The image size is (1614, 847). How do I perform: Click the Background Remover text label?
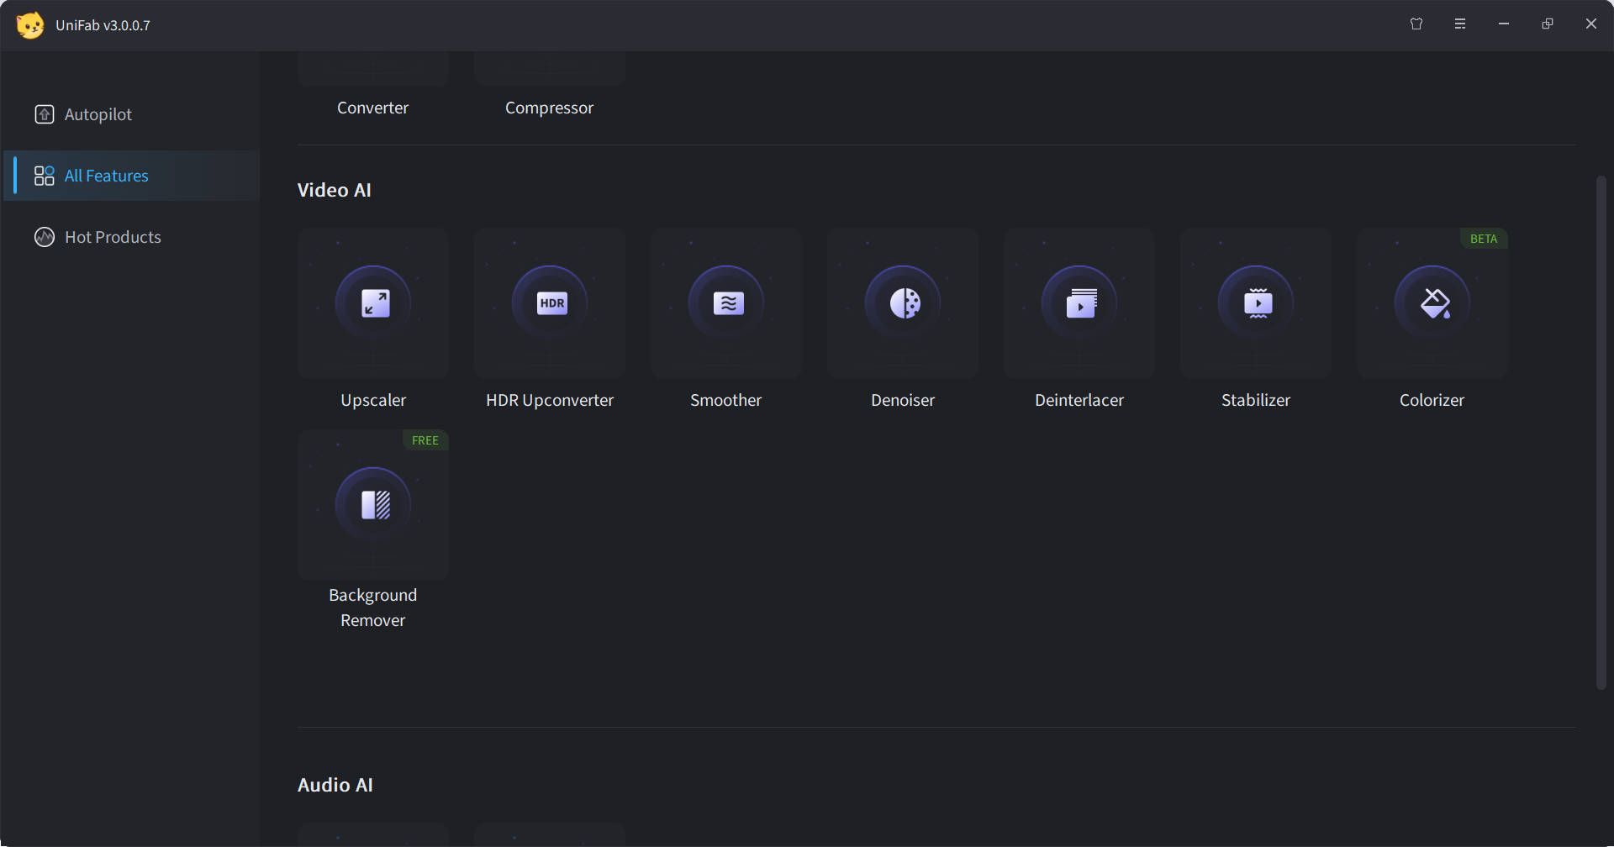click(x=372, y=608)
